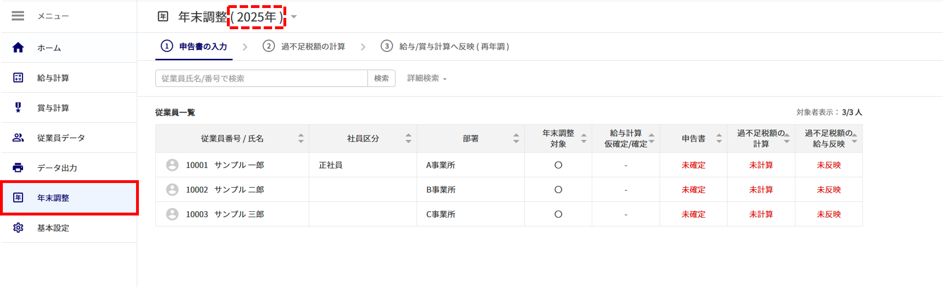Sort by 従業員番号 / 氏名 column
Image resolution: width=943 pixels, height=287 pixels.
(301, 138)
